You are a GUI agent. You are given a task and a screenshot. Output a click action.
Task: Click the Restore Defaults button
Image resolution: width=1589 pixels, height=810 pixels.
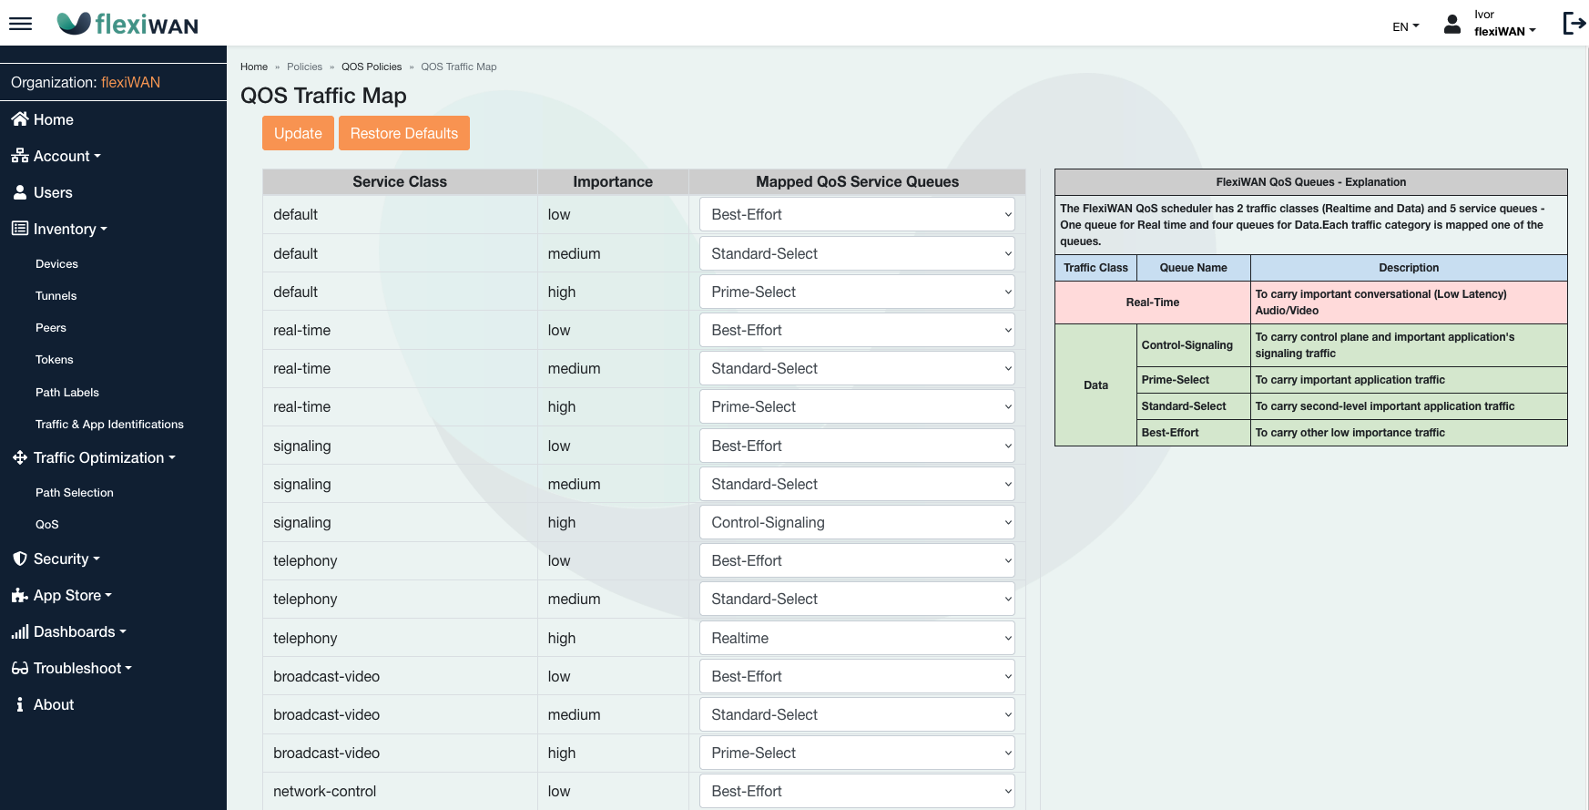click(403, 133)
